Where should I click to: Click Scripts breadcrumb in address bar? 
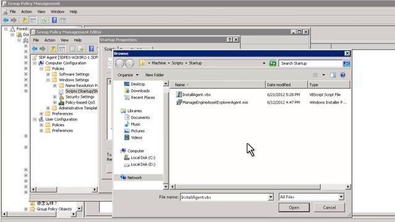coord(177,63)
